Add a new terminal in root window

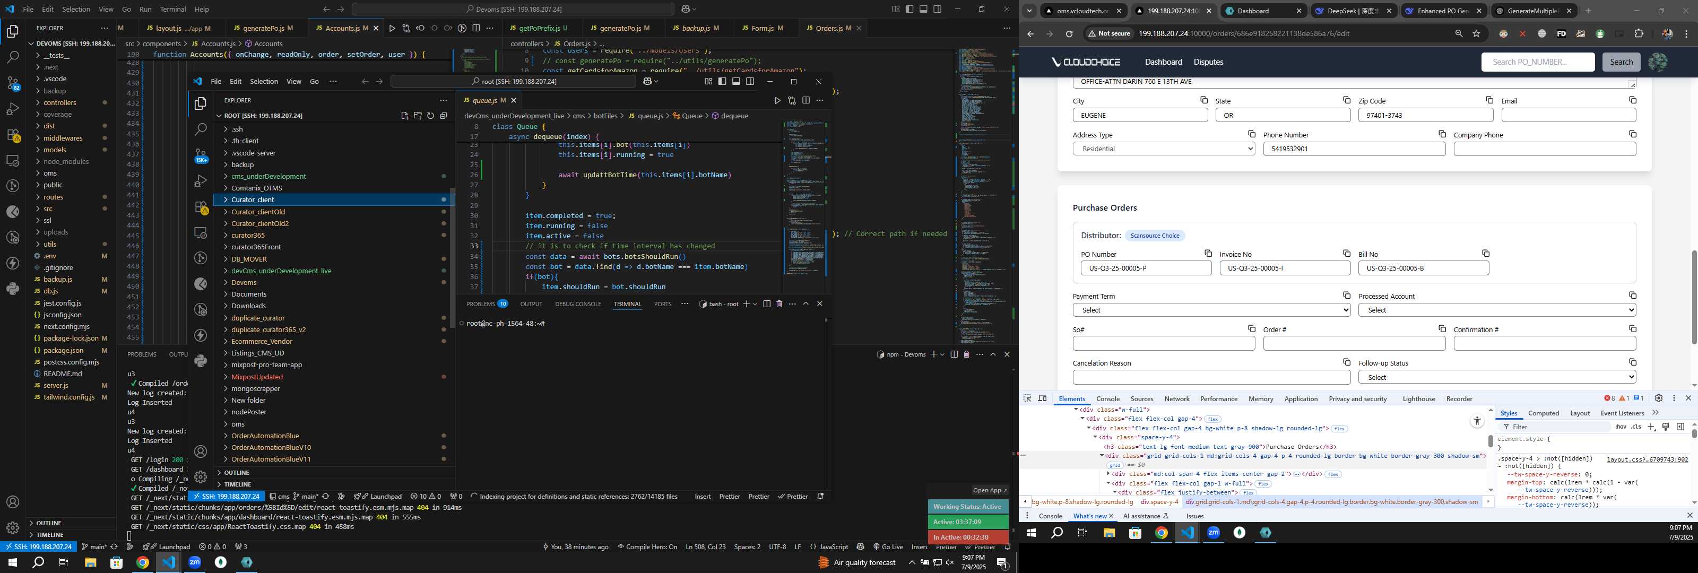[x=746, y=304]
